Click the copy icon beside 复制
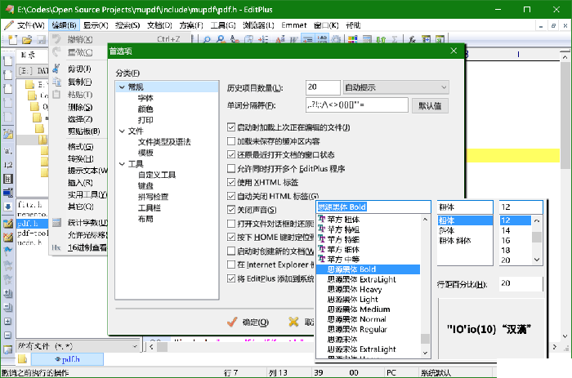 coord(56,82)
